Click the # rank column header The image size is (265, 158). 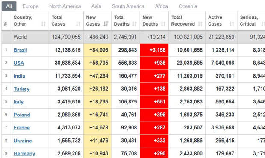(6, 24)
